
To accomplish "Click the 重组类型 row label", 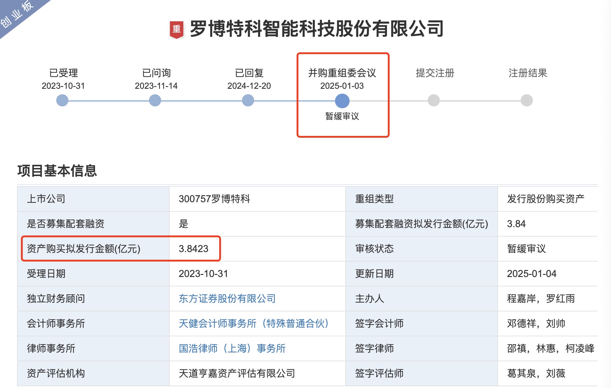I will click(374, 199).
